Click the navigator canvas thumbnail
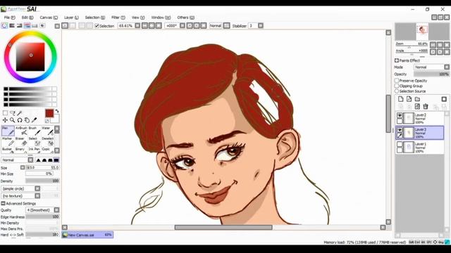 click(x=422, y=32)
